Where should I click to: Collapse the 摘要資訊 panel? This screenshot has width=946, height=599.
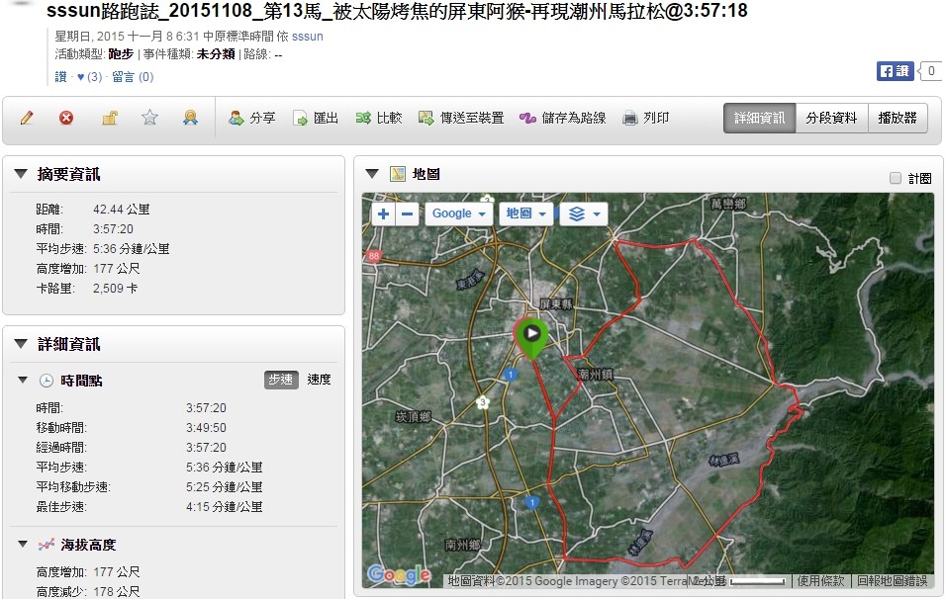click(21, 175)
